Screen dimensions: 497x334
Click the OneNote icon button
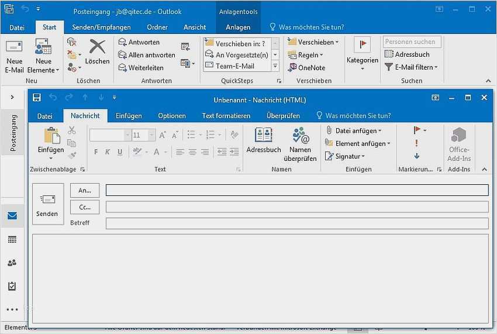tap(307, 68)
